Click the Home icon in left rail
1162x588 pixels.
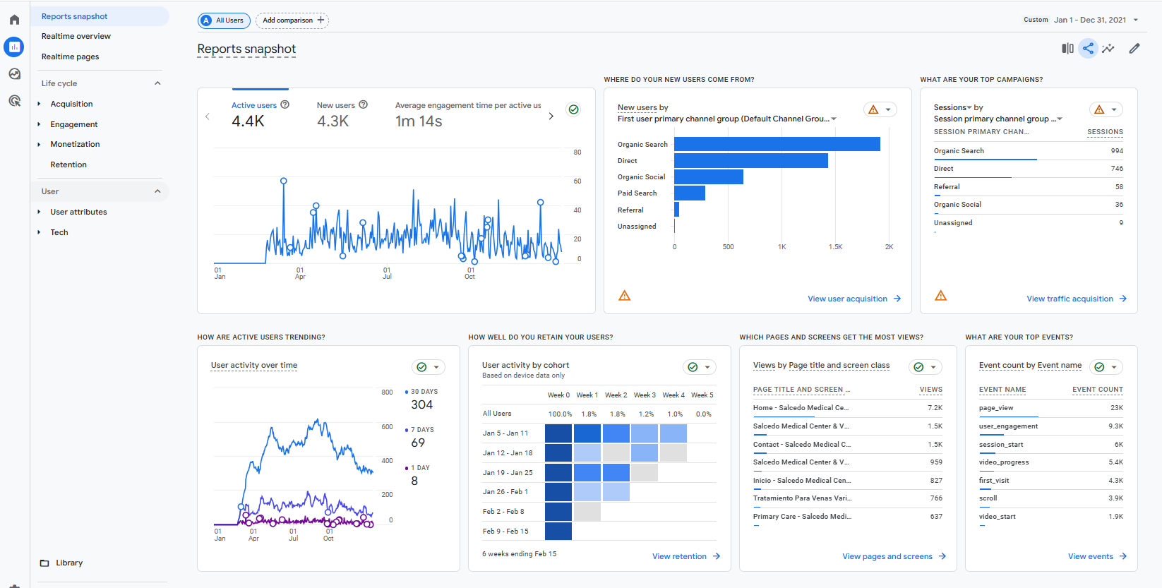[14, 20]
